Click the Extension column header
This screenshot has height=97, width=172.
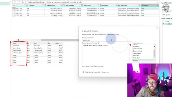35,5
